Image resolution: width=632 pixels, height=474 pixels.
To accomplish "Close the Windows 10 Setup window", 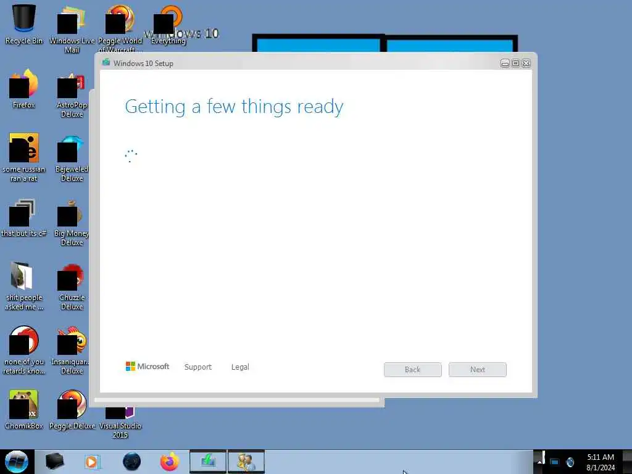I will point(526,64).
